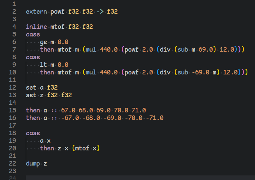
Task: Click "mtof" inside parentheses on line 20
Action: coord(83,148)
